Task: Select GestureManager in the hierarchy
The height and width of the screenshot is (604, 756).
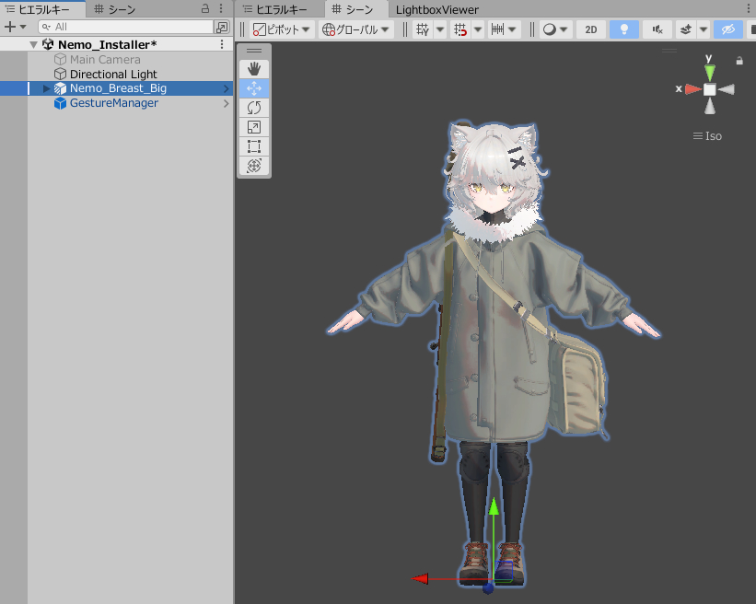Action: 114,103
